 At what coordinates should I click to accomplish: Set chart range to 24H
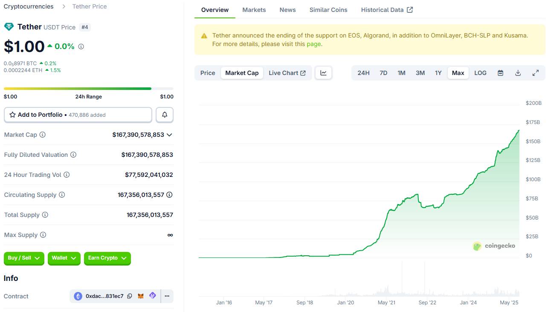click(363, 73)
